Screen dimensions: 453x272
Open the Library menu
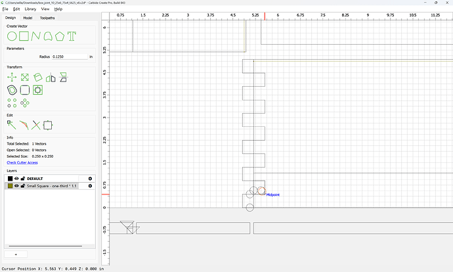(30, 9)
